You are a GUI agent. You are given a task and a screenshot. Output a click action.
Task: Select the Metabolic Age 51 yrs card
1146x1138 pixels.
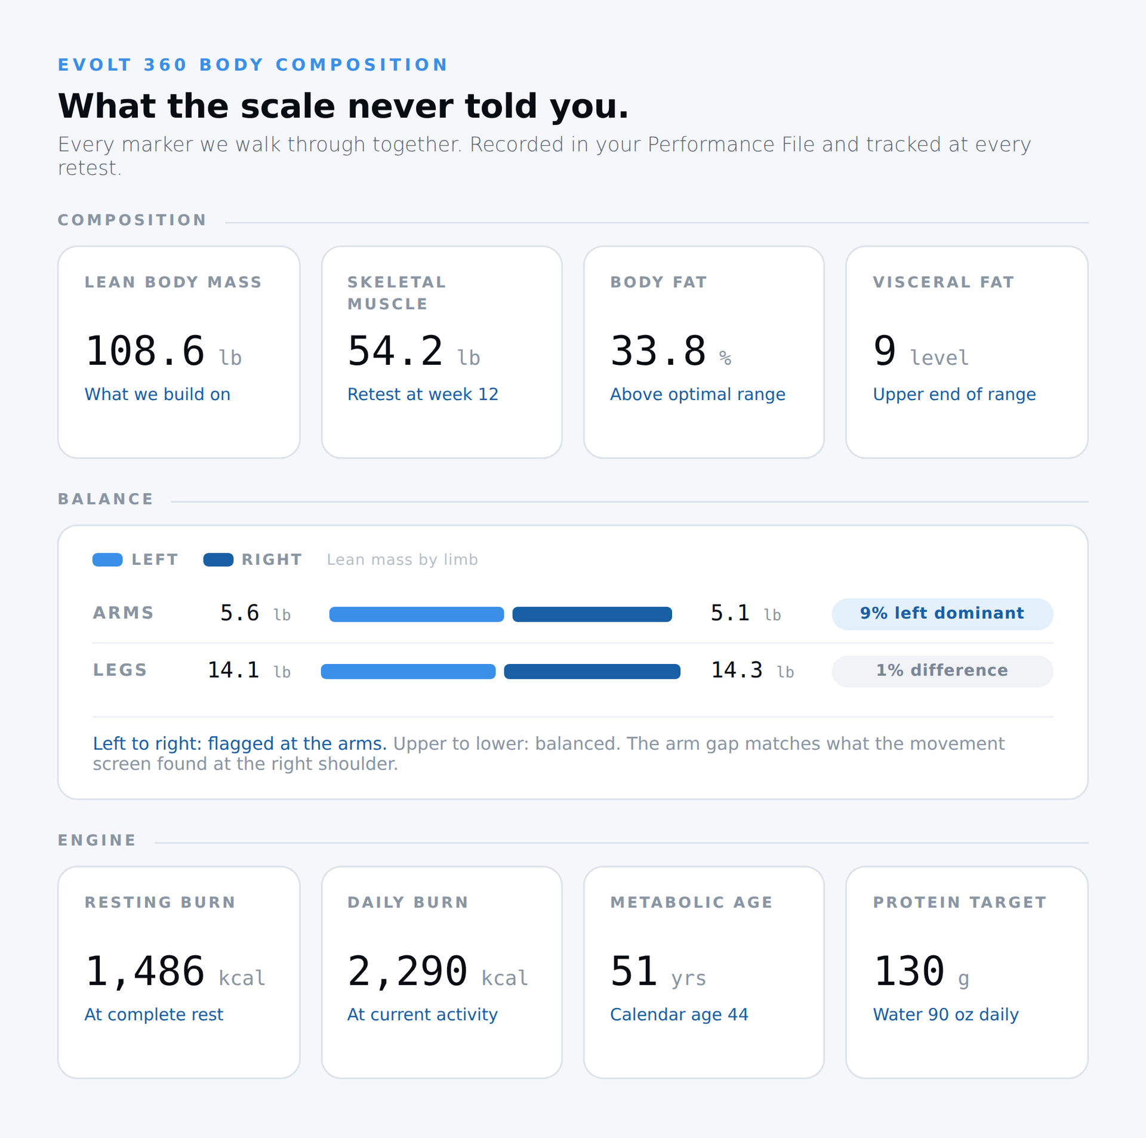pyautogui.click(x=704, y=973)
